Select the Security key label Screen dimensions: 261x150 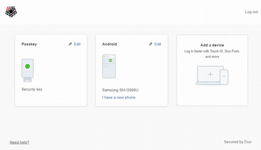[32, 89]
